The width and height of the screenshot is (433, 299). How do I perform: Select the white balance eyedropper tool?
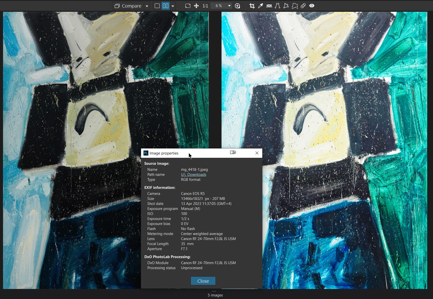coord(261,6)
